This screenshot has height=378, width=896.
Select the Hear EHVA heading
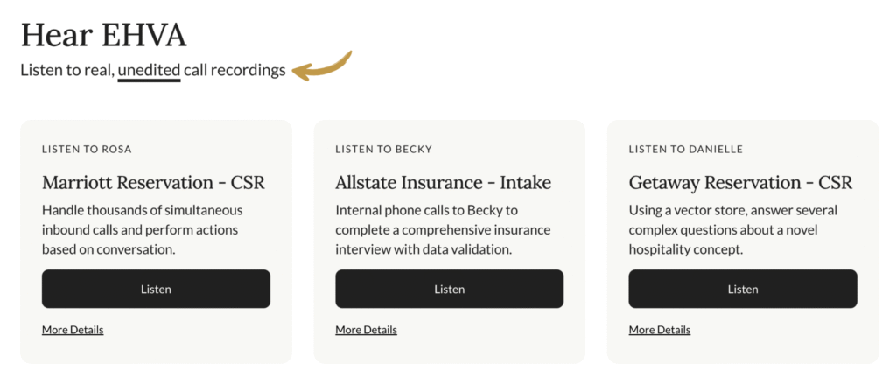[103, 35]
